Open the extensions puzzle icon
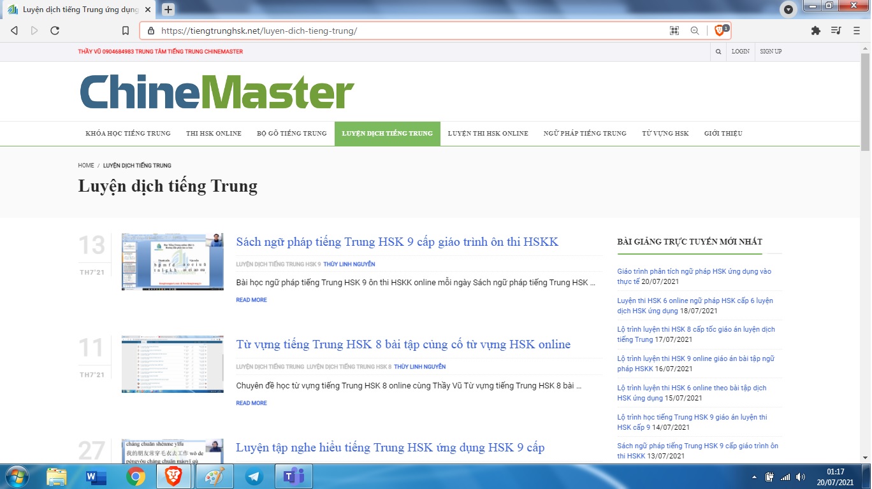 point(815,31)
